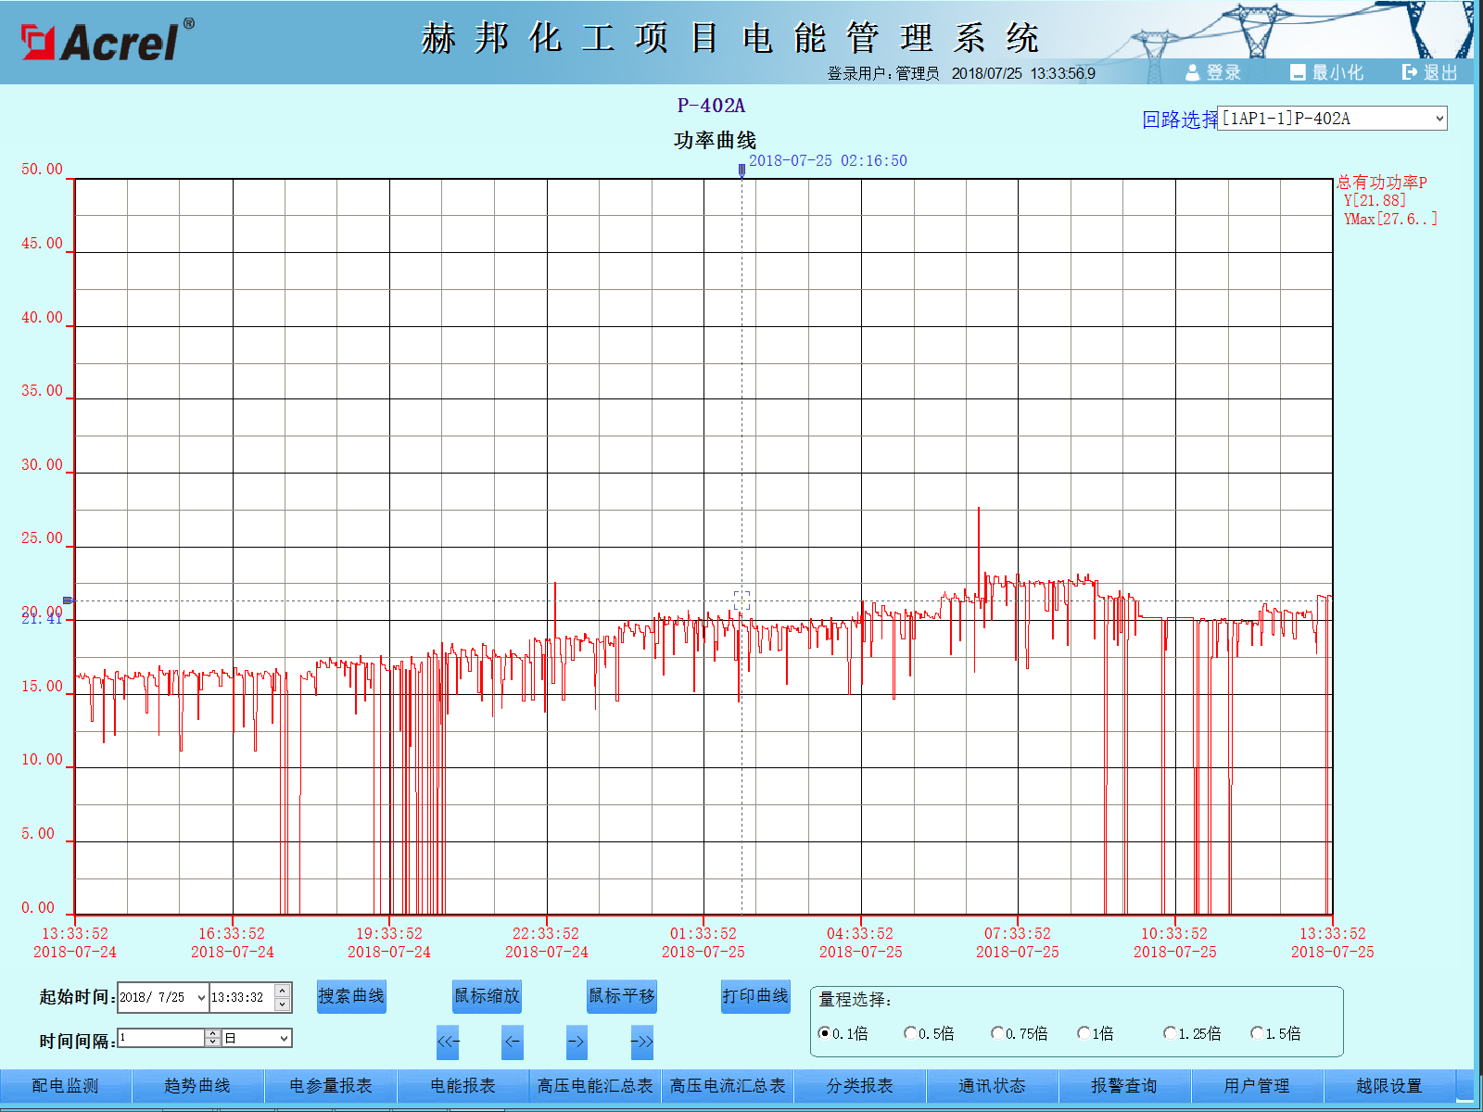This screenshot has width=1483, height=1112.
Task: Step back with single left arrow
Action: pyautogui.click(x=513, y=1042)
